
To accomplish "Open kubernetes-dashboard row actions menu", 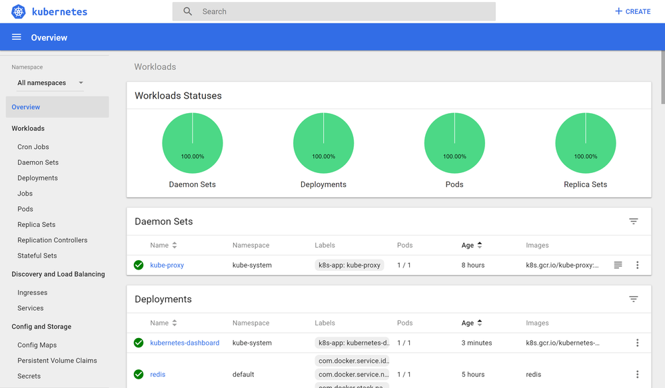I will point(637,343).
